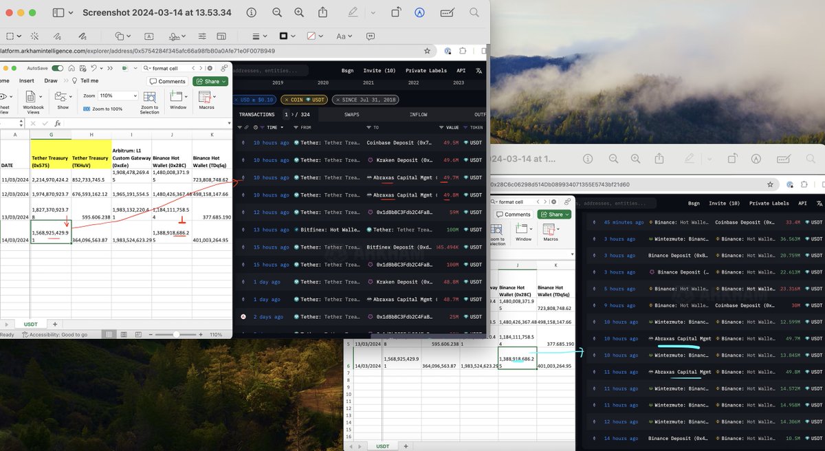Select cell 852,733,745.5 in front Excel
Image resolution: width=825 pixels, height=451 pixels.
click(91, 179)
